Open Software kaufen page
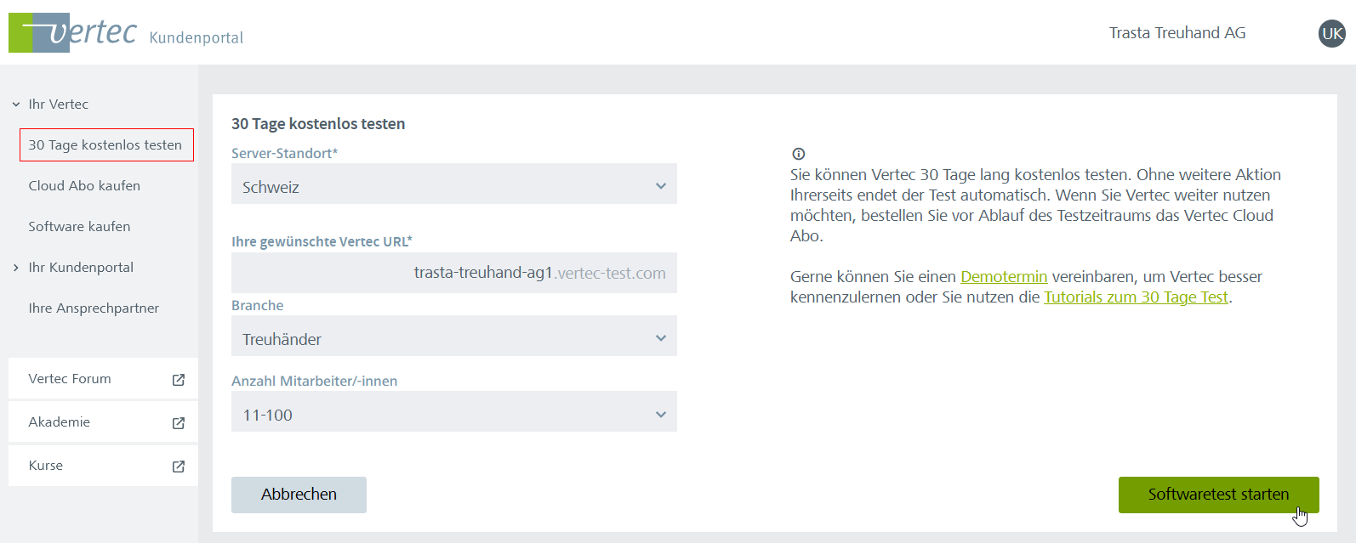 tap(79, 227)
